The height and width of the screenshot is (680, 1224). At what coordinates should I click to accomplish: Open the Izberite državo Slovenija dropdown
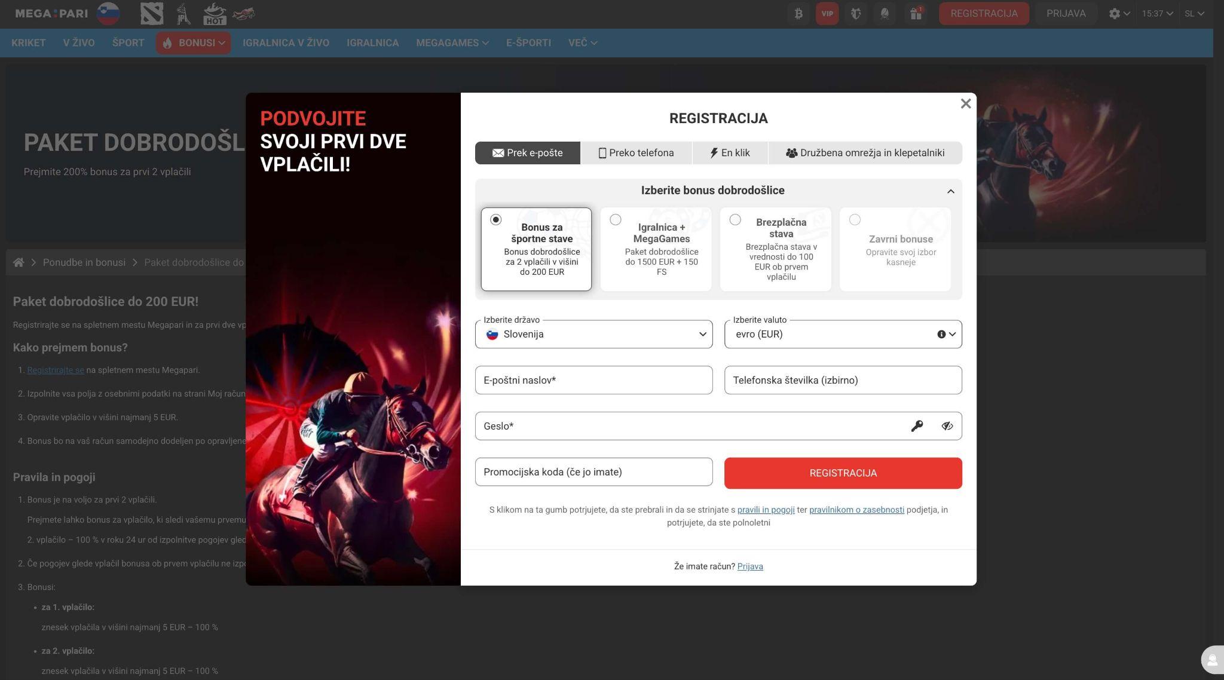point(593,334)
